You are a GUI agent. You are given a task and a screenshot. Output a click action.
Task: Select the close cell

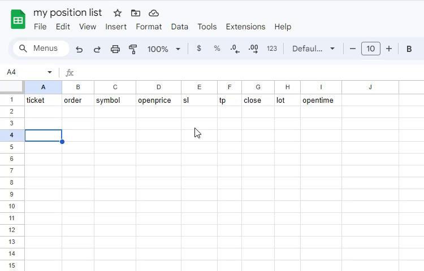(x=258, y=100)
